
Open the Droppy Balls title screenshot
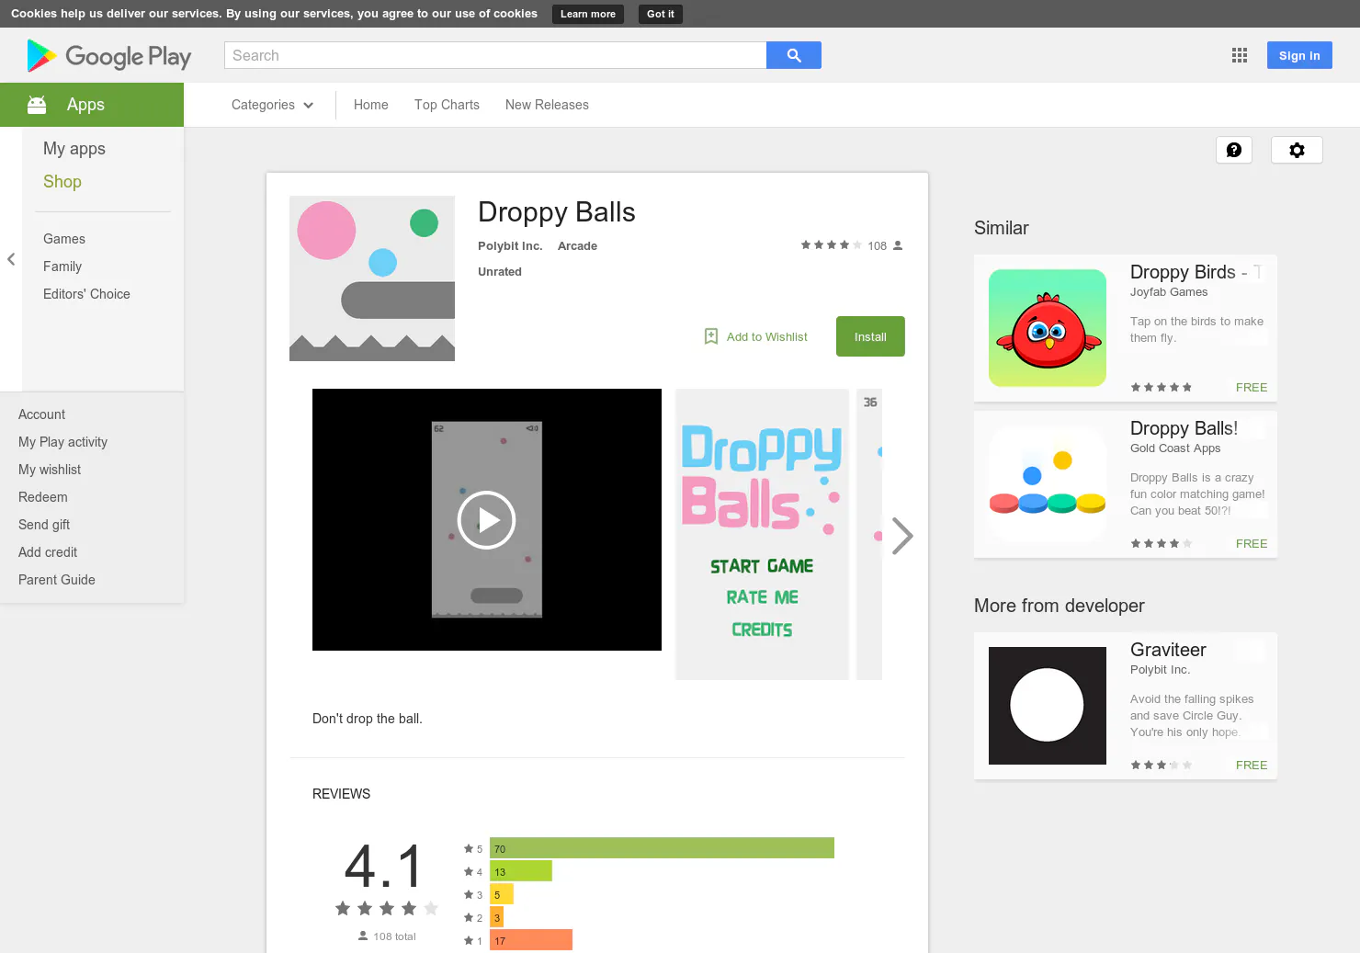pos(762,534)
